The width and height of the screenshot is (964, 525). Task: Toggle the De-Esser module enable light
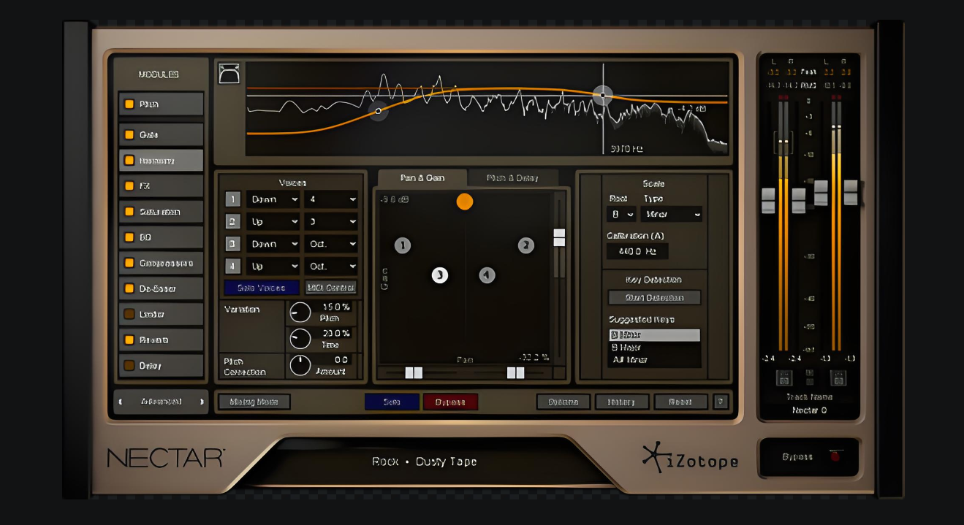(x=129, y=289)
